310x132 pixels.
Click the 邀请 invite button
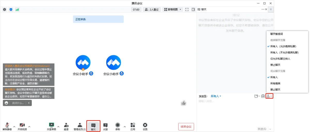point(66,126)
